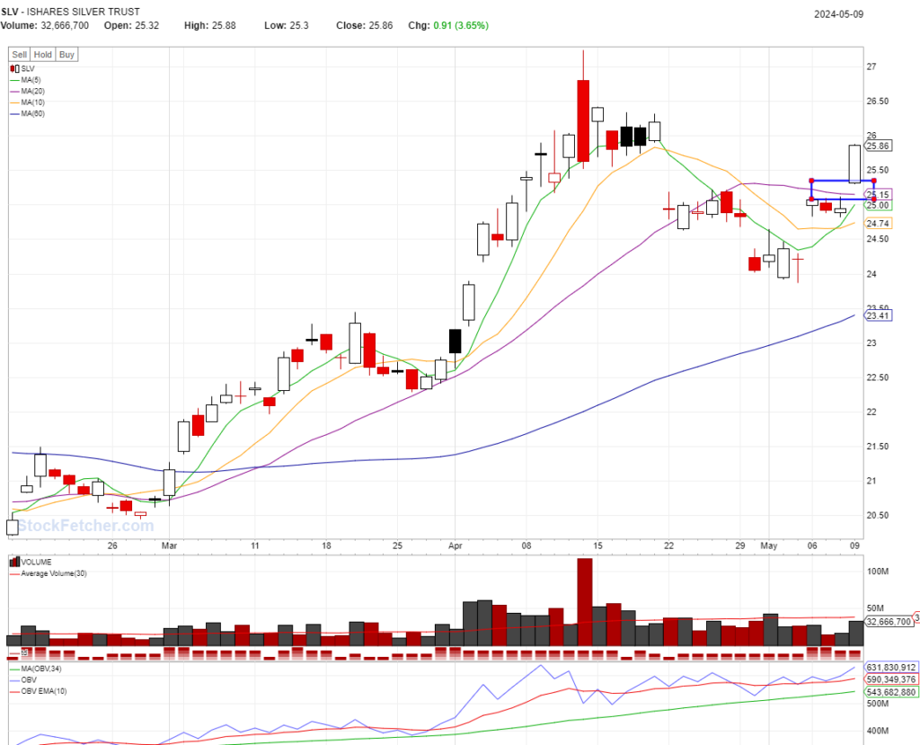This screenshot has width=920, height=745.
Task: Click the 50M volume axis label
Action: tap(875, 608)
